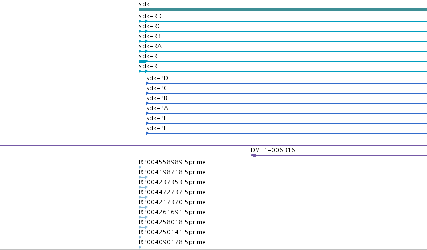Select transcript sdk-RB label
427x250 pixels.
click(150, 36)
